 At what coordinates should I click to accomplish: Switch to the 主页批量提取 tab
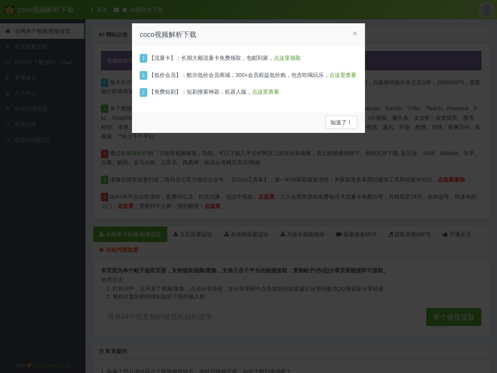[193, 234]
